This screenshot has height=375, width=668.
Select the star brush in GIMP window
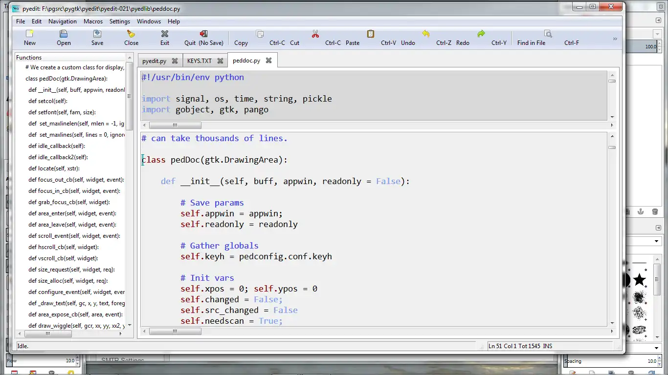click(639, 280)
